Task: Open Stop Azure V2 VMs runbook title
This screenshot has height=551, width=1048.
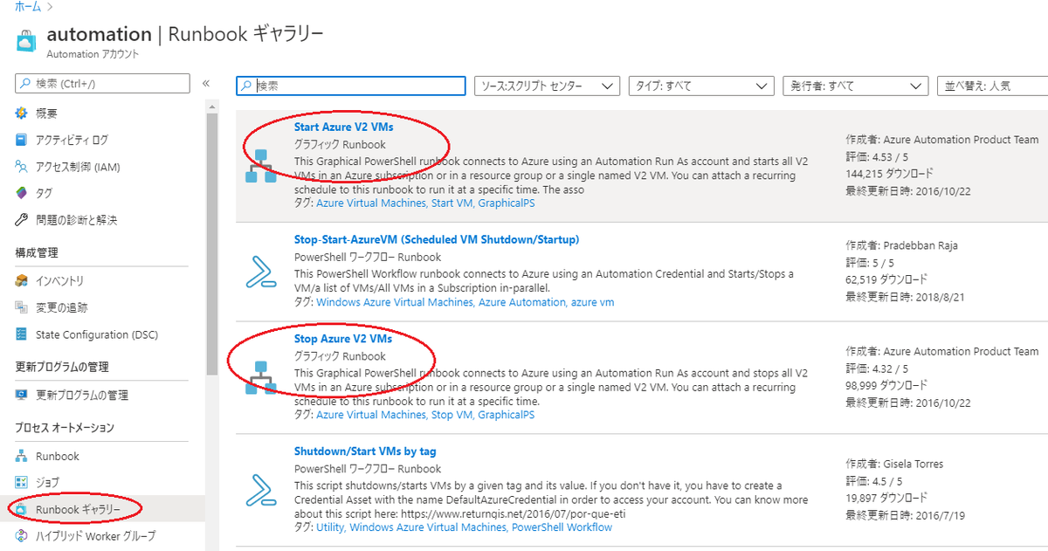Action: pos(343,338)
